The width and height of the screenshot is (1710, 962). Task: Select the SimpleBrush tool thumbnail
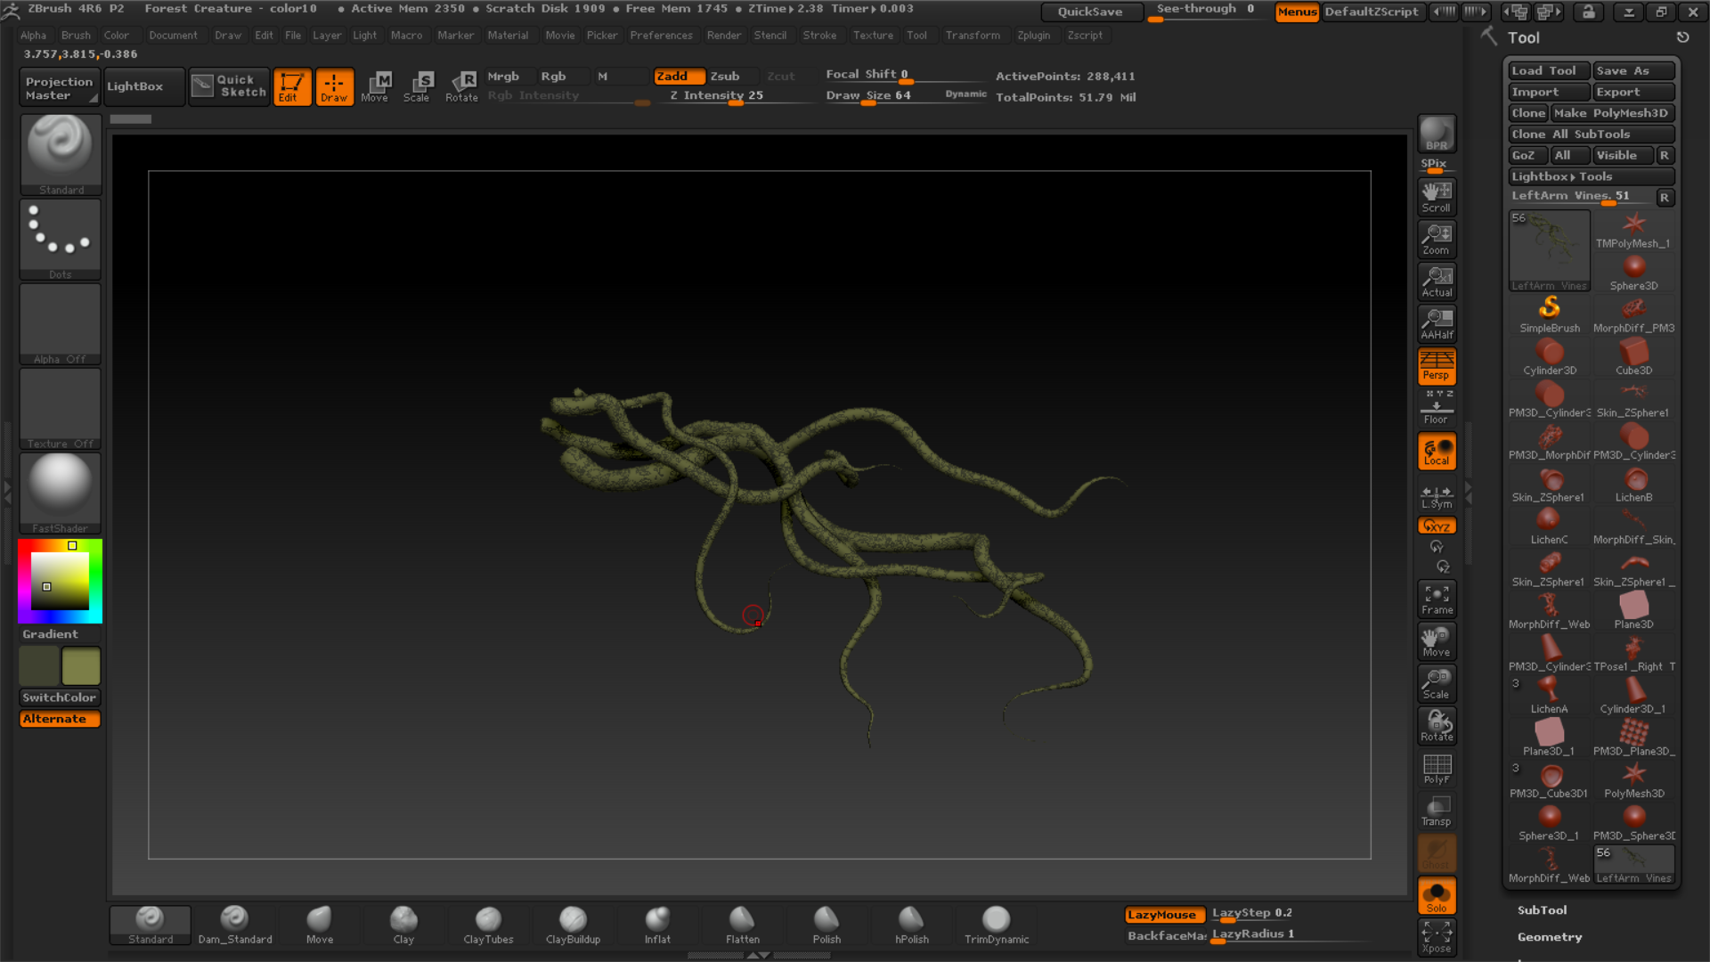pyautogui.click(x=1550, y=314)
